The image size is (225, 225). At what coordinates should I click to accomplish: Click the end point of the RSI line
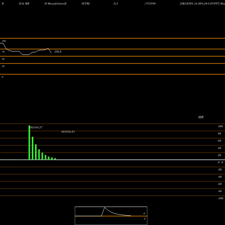coord(51,53)
